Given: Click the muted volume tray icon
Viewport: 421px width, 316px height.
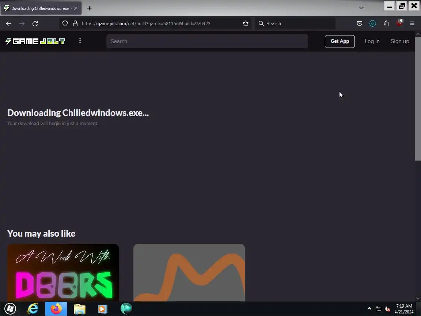Looking at the screenshot, I should click(x=387, y=309).
